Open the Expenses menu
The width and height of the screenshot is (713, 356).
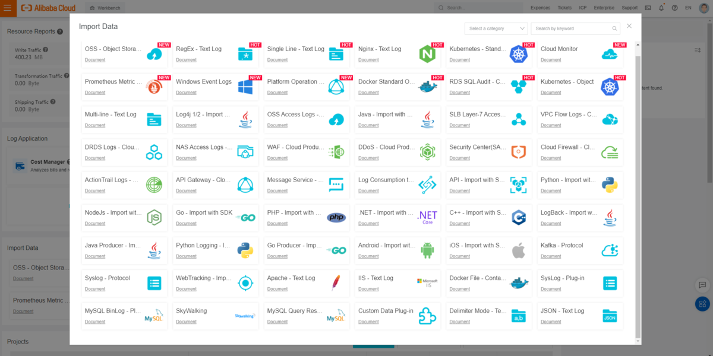point(540,8)
